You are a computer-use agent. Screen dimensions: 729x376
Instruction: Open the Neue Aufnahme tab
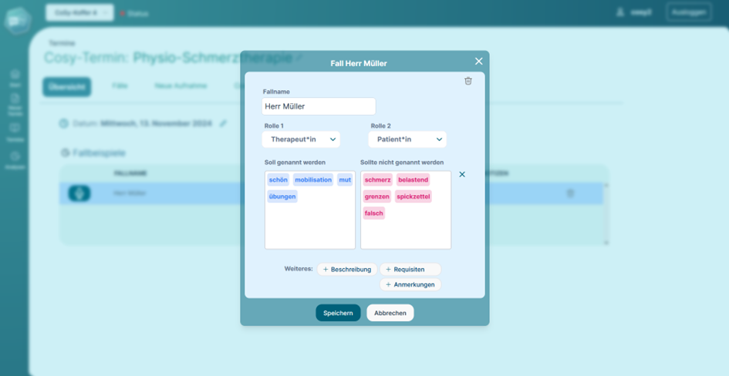click(181, 86)
